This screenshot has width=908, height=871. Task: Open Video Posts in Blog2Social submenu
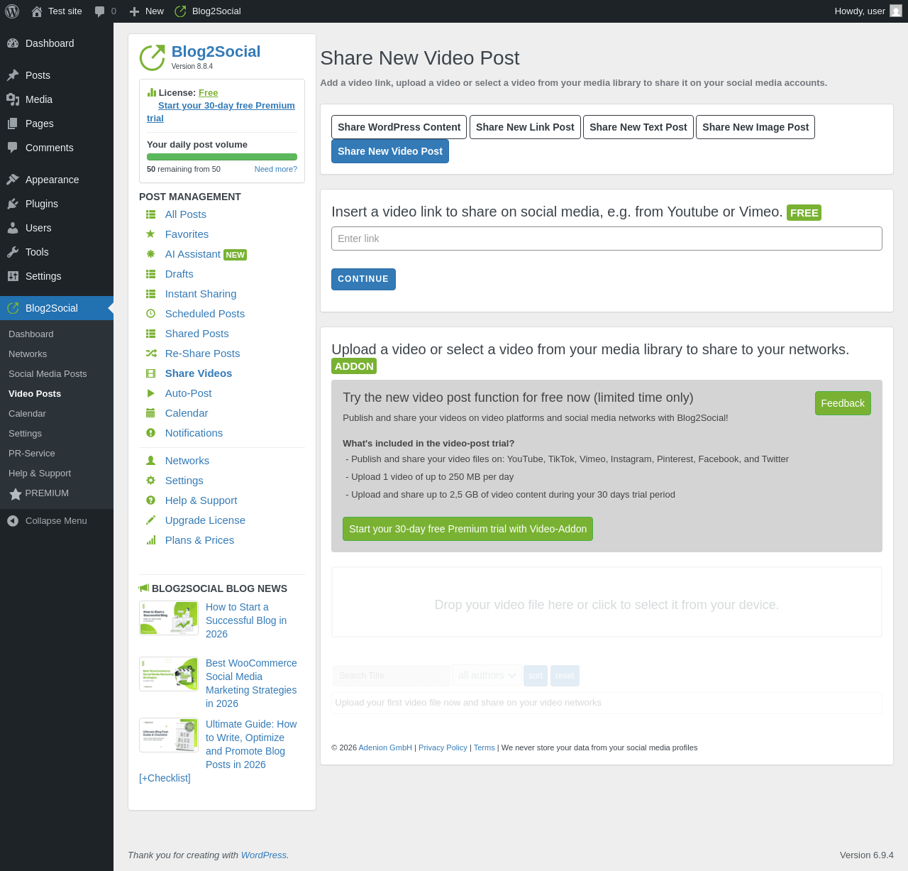pos(35,394)
